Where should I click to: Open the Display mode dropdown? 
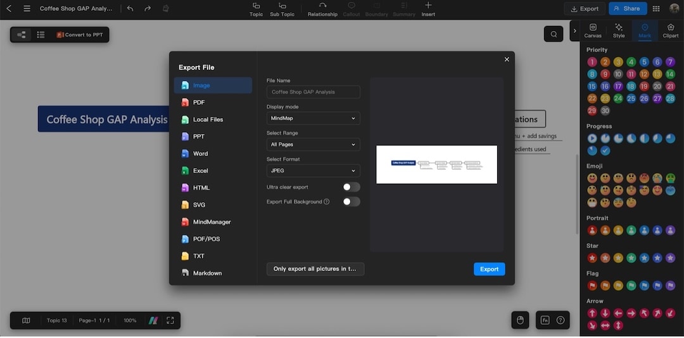(x=313, y=118)
